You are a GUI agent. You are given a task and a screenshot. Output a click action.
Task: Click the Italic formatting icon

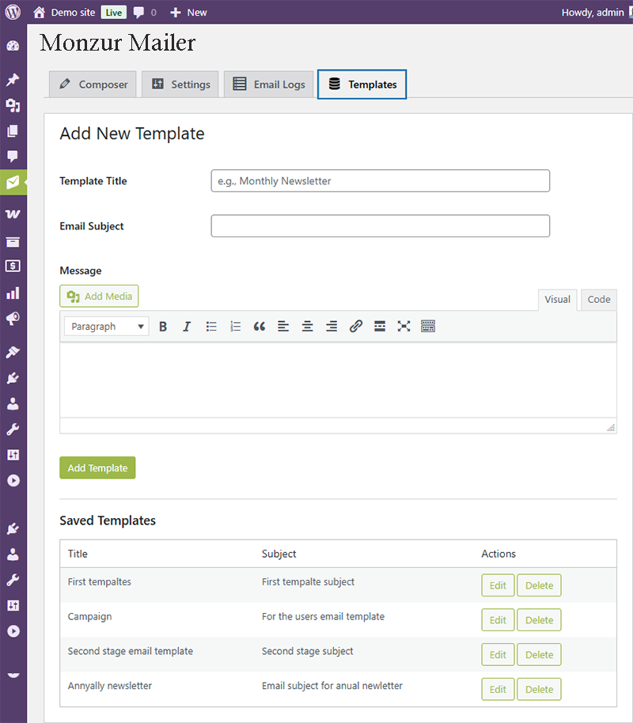pyautogui.click(x=187, y=327)
